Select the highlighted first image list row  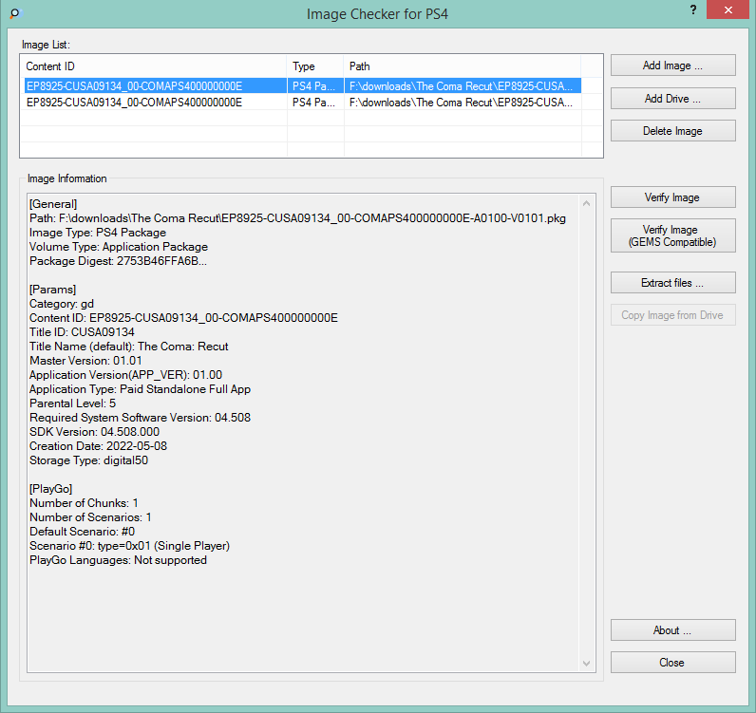(303, 85)
